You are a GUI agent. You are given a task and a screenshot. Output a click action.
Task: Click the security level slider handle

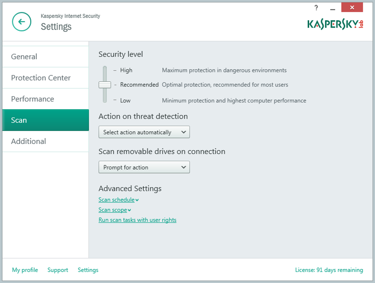click(x=105, y=85)
